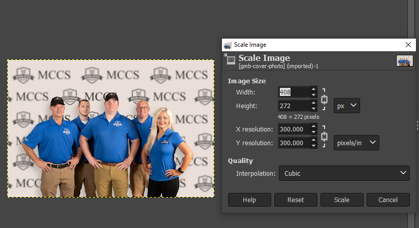Click the X resolution input field

(x=294, y=129)
